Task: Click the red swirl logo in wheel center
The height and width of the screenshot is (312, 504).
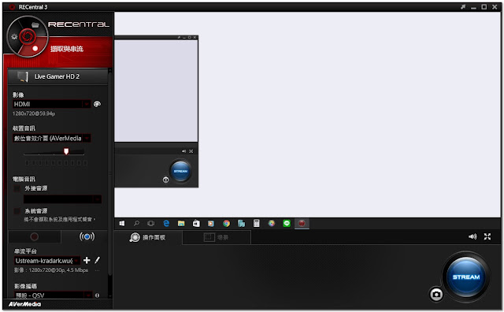Action: tap(27, 36)
